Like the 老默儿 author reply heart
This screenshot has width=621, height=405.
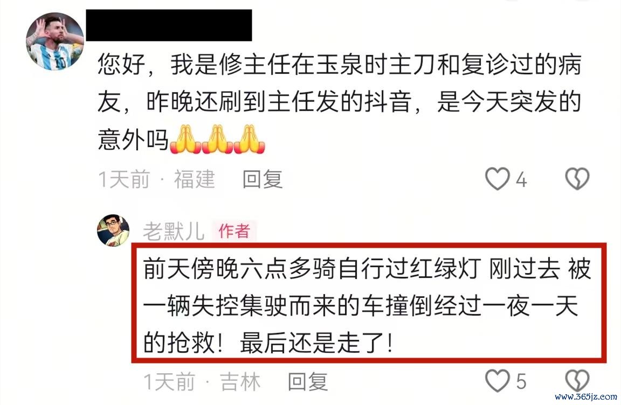coord(498,381)
